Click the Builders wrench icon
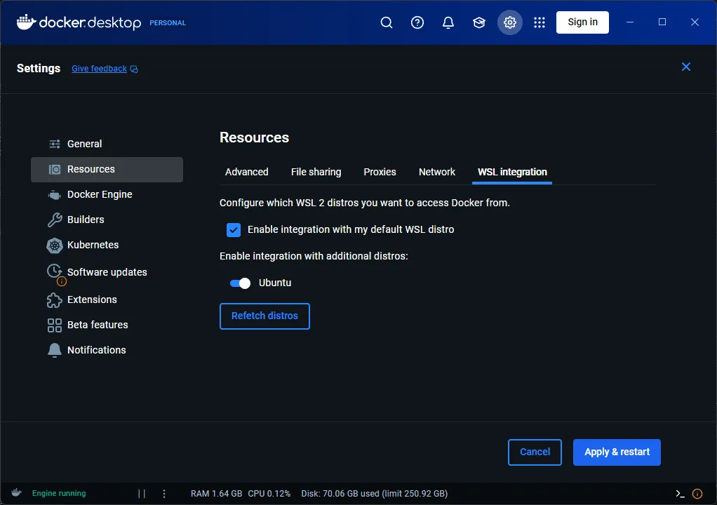Viewport: 717px width, 505px height. [x=55, y=220]
